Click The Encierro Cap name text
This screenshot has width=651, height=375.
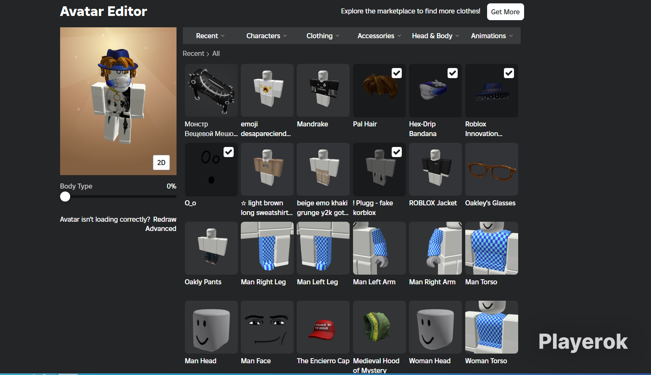coord(323,361)
